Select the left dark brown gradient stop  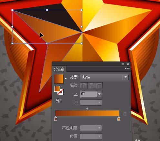tap(55, 118)
